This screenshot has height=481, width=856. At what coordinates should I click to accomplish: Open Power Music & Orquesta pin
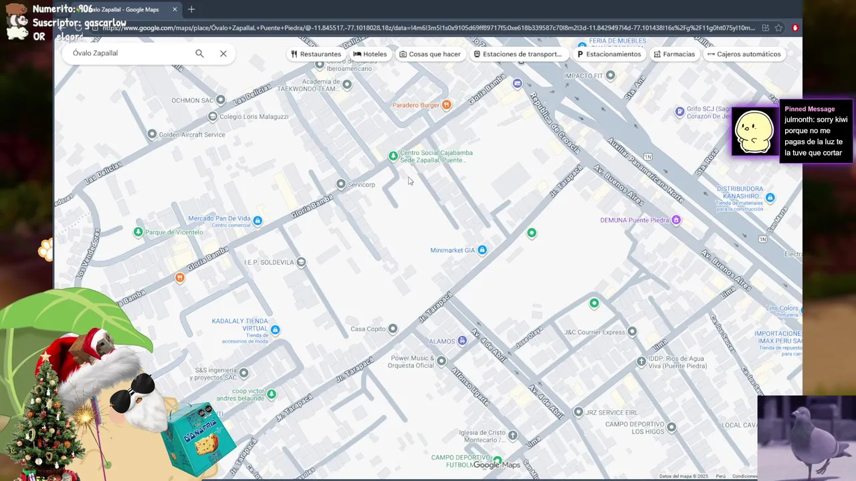[x=441, y=361]
